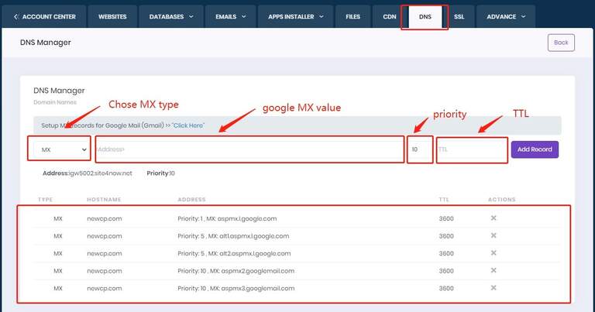Open the Websites tab

tap(112, 17)
